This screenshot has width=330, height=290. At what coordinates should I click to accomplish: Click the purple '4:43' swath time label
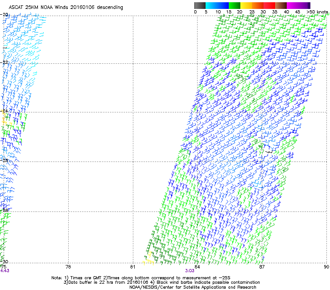4,271
